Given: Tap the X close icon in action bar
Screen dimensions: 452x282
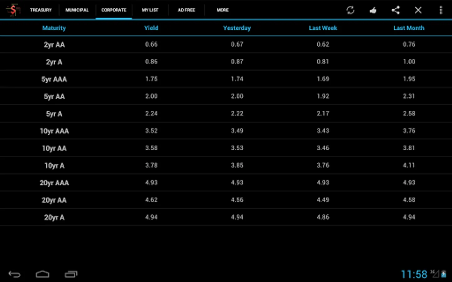Looking at the screenshot, I should (x=418, y=10).
